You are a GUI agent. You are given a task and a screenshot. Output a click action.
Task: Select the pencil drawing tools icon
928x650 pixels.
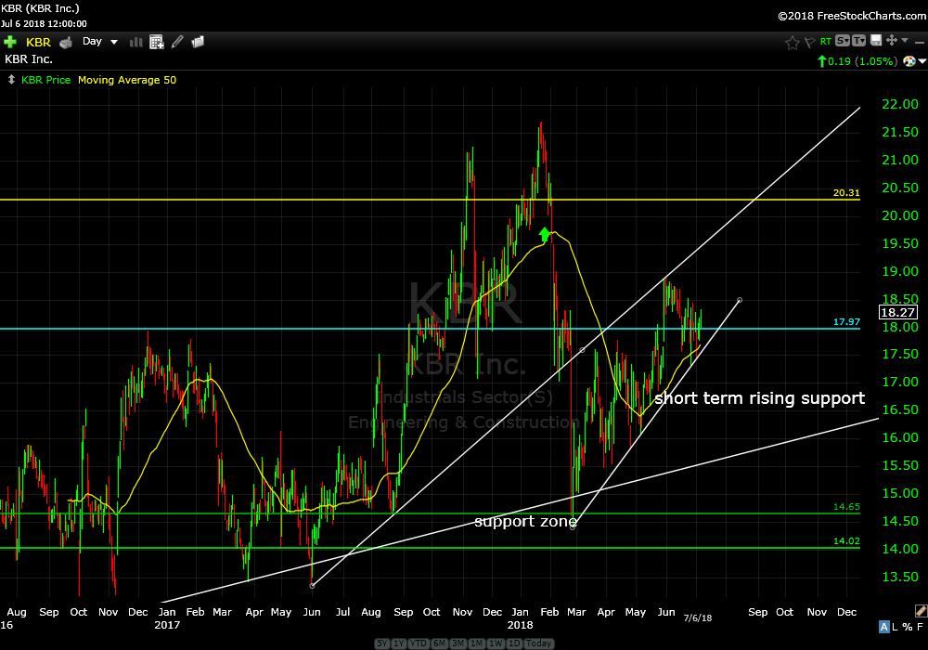[x=177, y=42]
